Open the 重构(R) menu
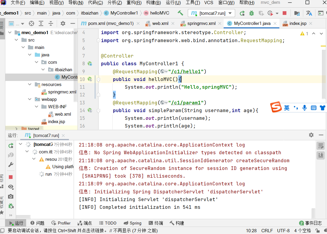 coord(134,3)
